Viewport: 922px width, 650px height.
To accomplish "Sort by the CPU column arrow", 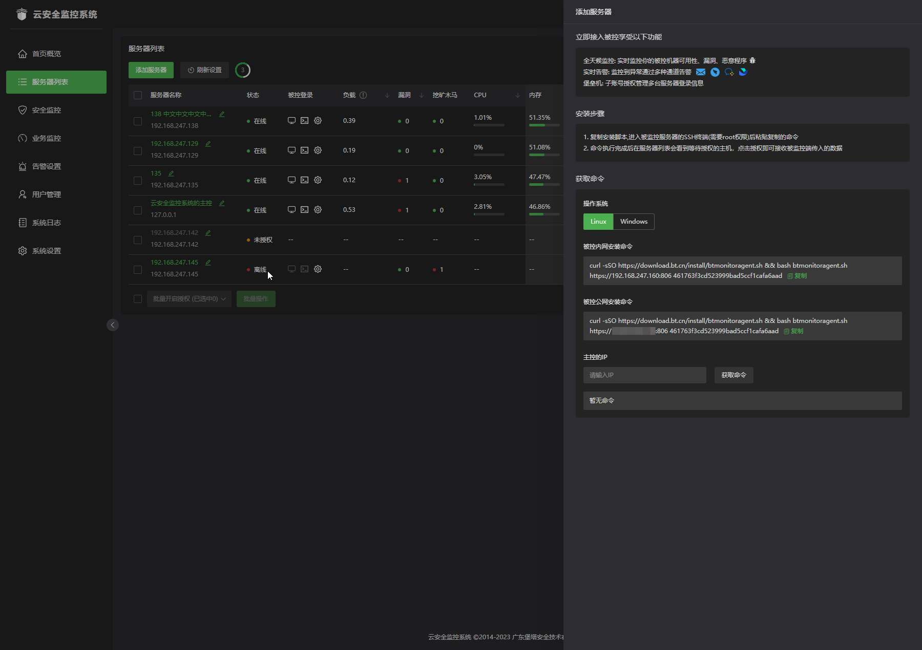I will (517, 95).
